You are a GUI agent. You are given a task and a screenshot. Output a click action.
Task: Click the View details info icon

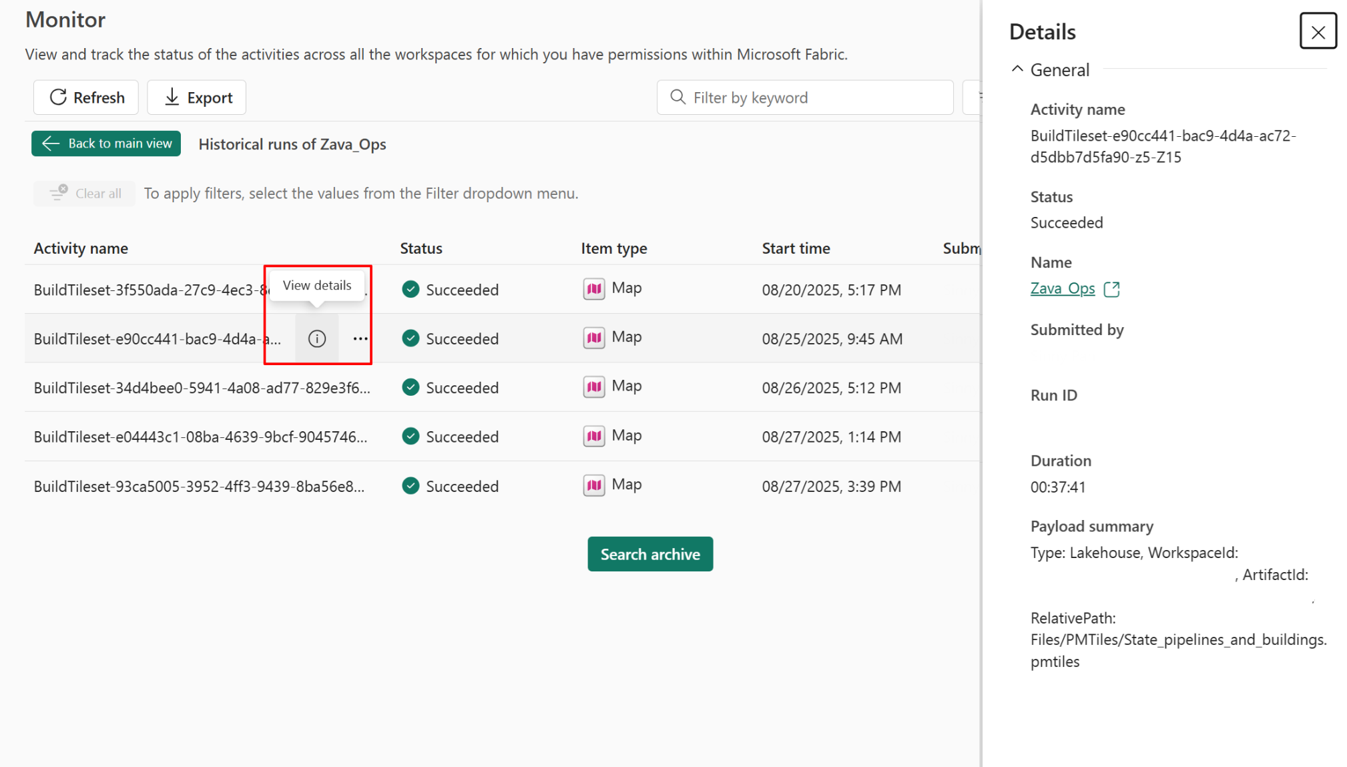click(316, 338)
